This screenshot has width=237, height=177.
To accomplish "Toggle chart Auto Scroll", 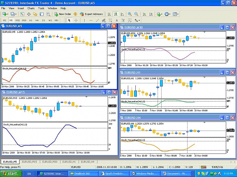I will click(x=144, y=14).
